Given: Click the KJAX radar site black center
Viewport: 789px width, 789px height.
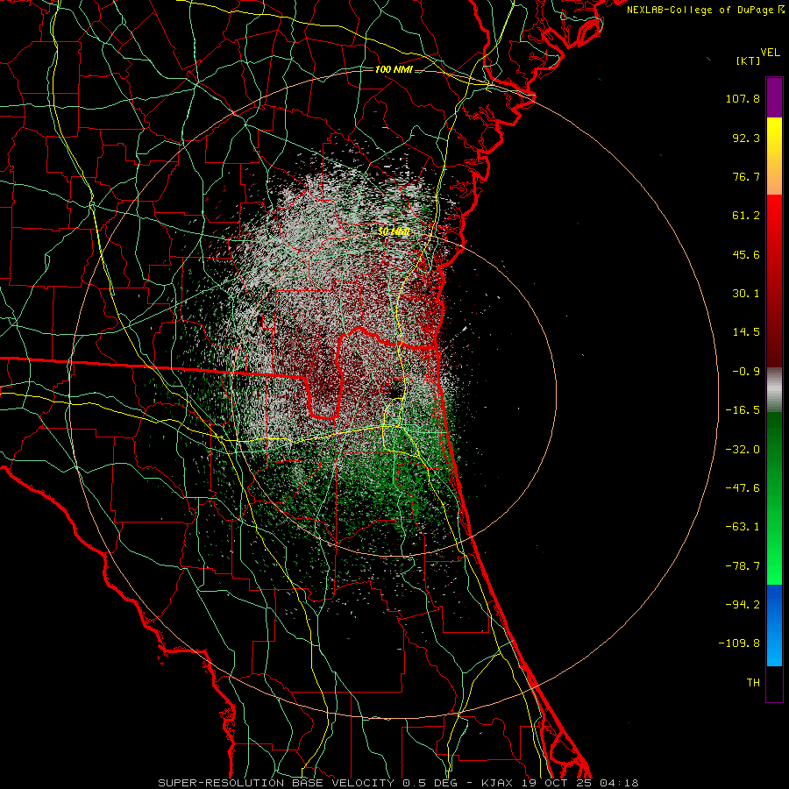Looking at the screenshot, I should coord(394,390).
